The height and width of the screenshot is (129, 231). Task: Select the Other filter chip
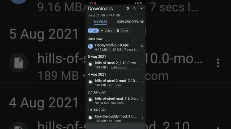tap(123, 30)
